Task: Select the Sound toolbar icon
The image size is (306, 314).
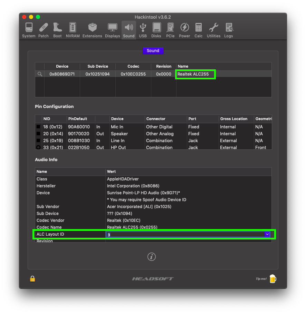Action: 129,30
